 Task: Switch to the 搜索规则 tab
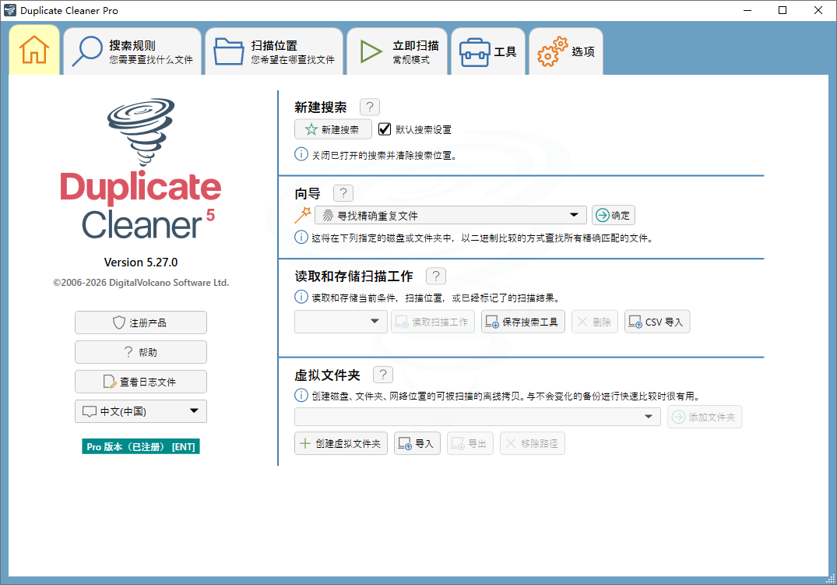[132, 51]
